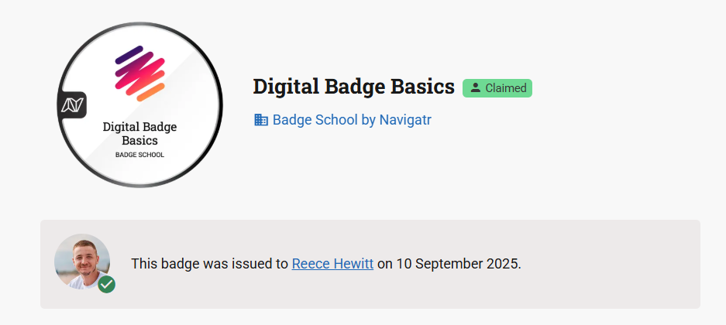Click the word "Navigatr" in the issuer link

(404, 120)
